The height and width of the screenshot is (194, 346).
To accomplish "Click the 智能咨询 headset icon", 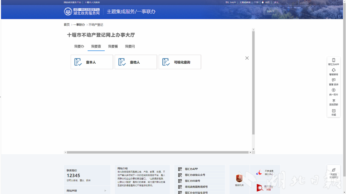I will point(333,71).
